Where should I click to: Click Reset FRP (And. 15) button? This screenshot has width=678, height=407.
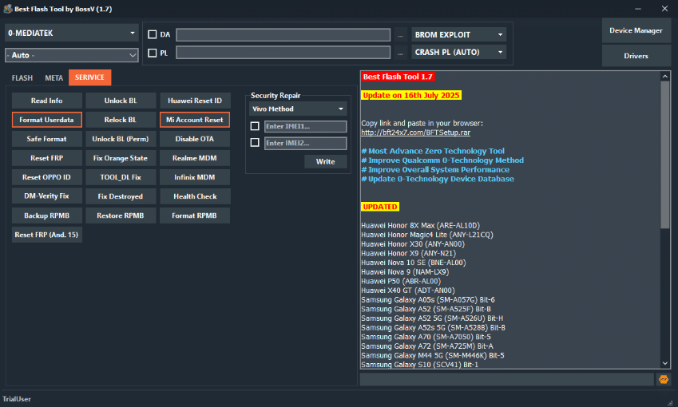coord(46,235)
